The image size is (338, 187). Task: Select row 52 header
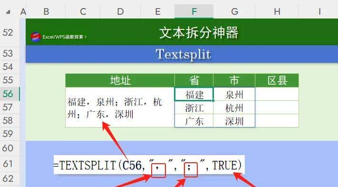click(x=10, y=32)
